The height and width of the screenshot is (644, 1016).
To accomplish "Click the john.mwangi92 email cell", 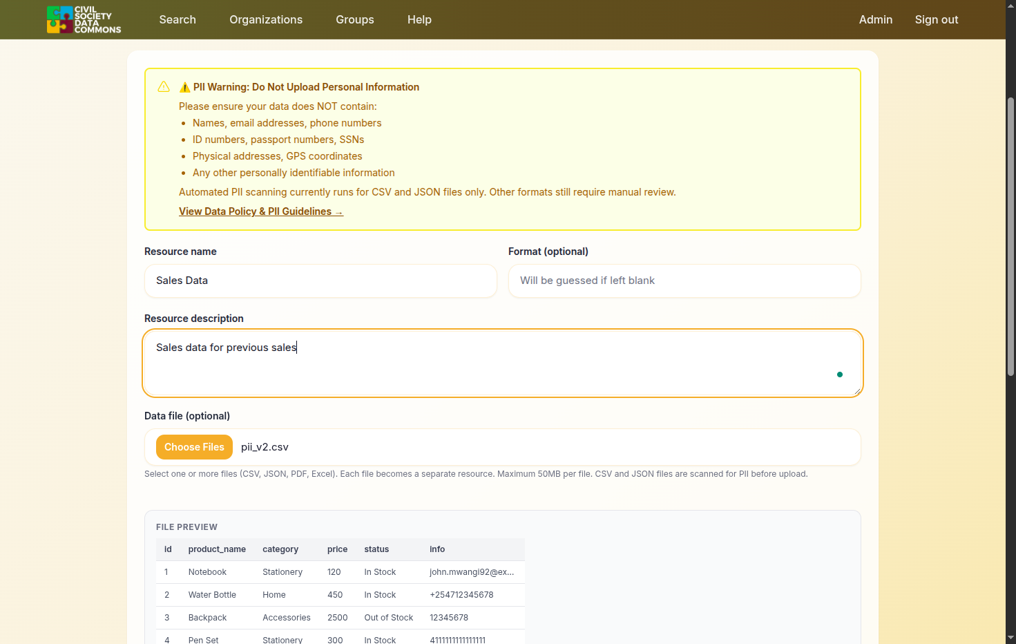I will (472, 572).
